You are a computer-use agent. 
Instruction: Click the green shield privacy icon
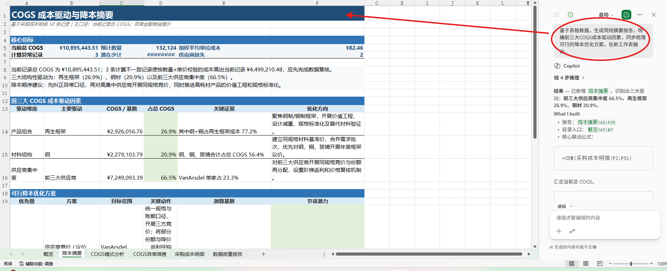click(570, 15)
